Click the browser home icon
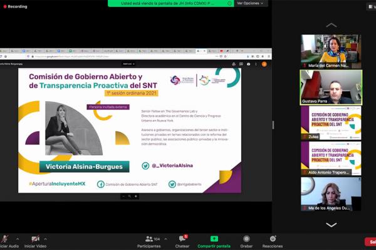The height and width of the screenshot is (250, 376). [6, 56]
